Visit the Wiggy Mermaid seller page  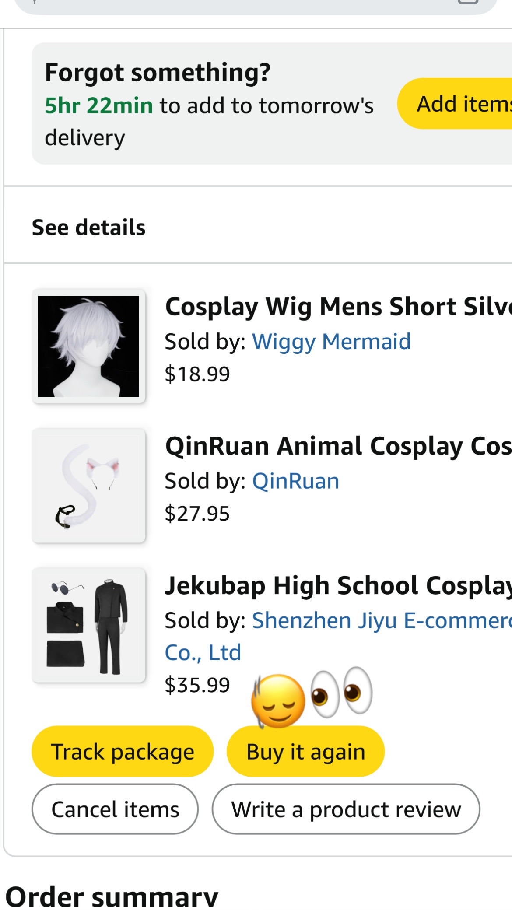pos(331,341)
